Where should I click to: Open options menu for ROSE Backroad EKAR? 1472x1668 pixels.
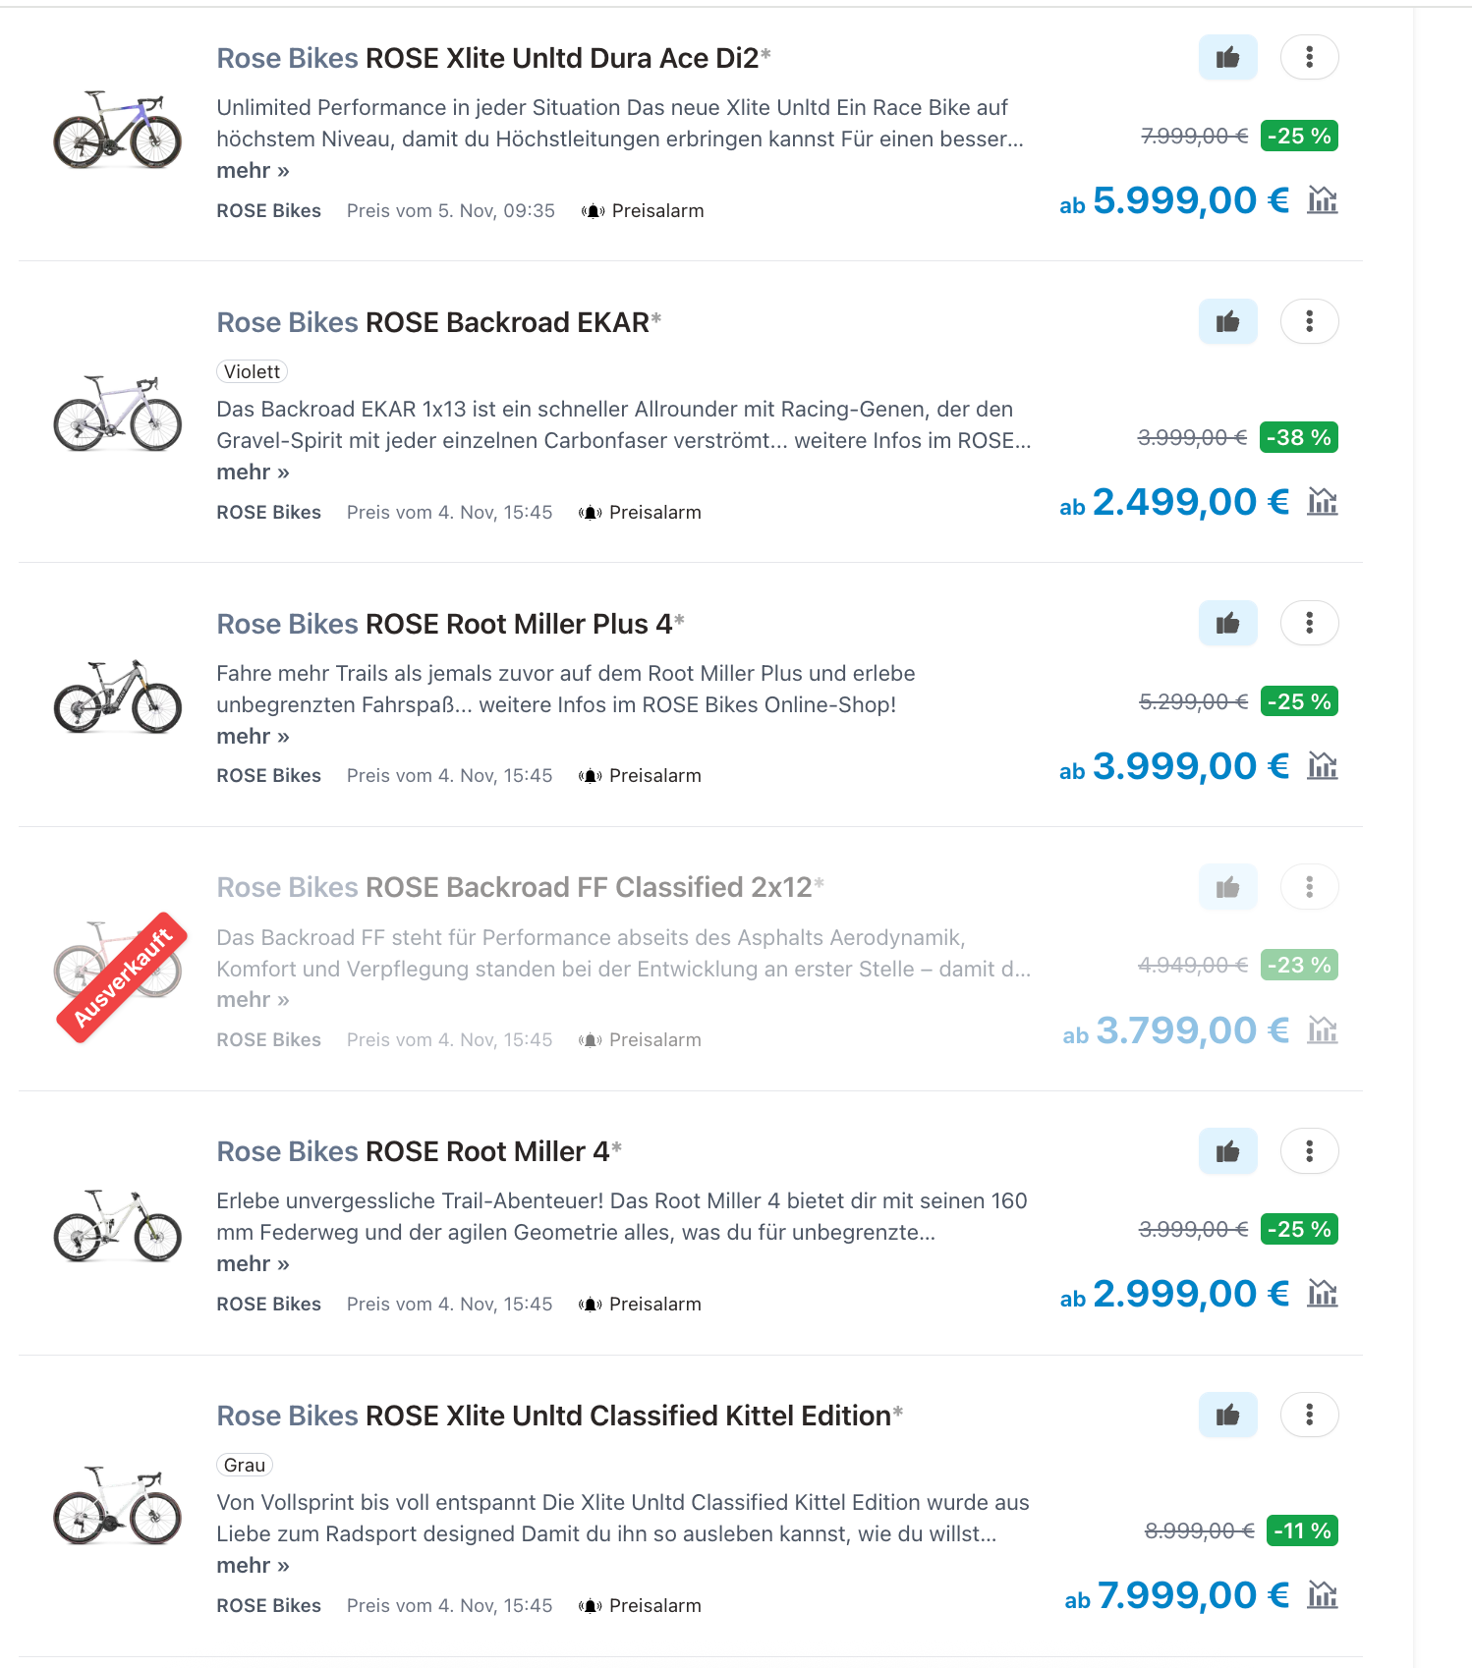(x=1309, y=322)
